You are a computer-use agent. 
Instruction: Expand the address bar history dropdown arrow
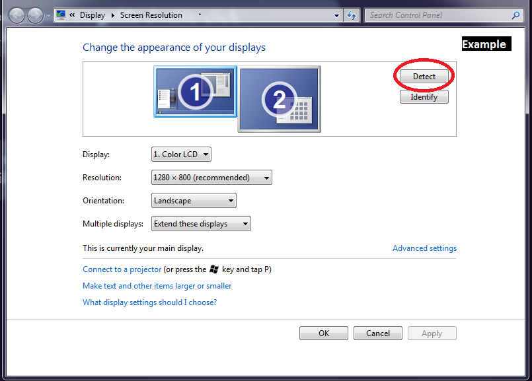(337, 15)
